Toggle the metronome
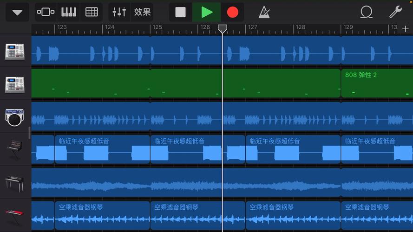The image size is (413, 232). 264,12
